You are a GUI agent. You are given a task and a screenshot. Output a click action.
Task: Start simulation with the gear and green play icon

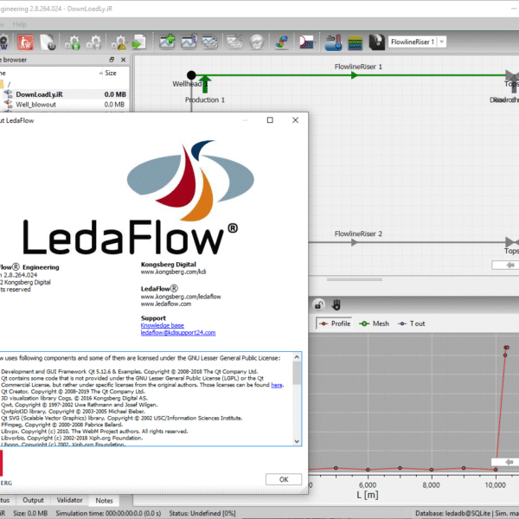[72, 42]
